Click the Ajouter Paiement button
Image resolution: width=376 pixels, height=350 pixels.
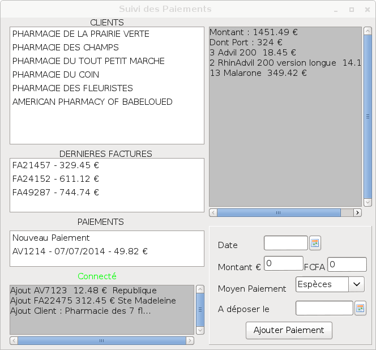[x=289, y=330]
